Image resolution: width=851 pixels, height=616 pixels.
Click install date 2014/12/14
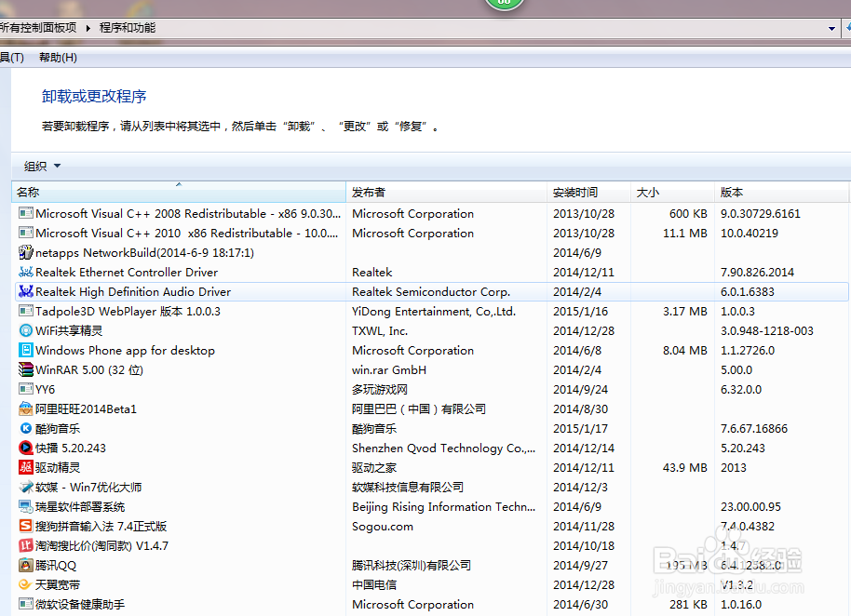[584, 448]
